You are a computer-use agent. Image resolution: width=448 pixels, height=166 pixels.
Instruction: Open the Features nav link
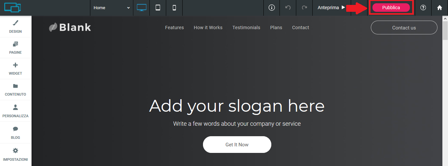[174, 28]
